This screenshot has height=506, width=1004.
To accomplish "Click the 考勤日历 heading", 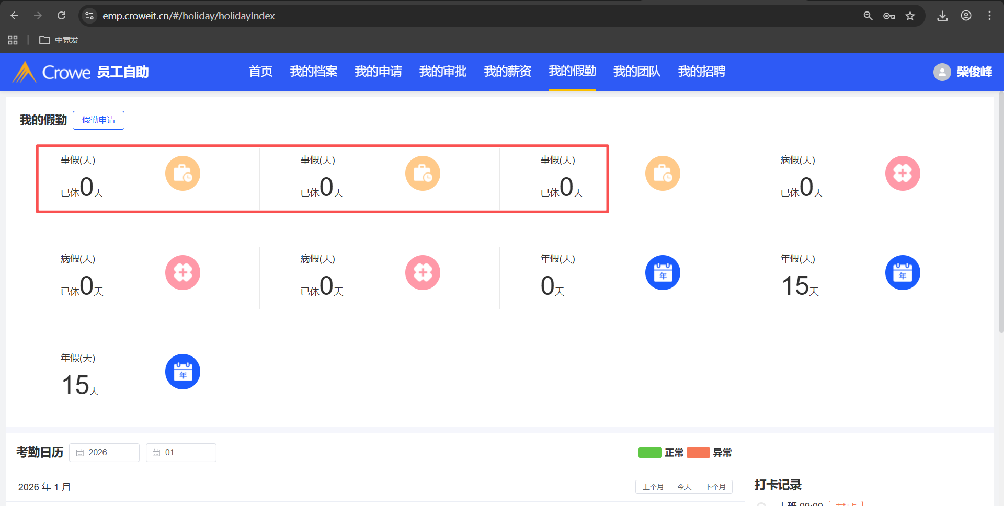I will [x=40, y=453].
